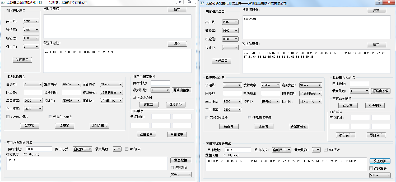Viewport: 396px width, 182px height.
Task: Click 读配置 in right window
Action: point(264,126)
